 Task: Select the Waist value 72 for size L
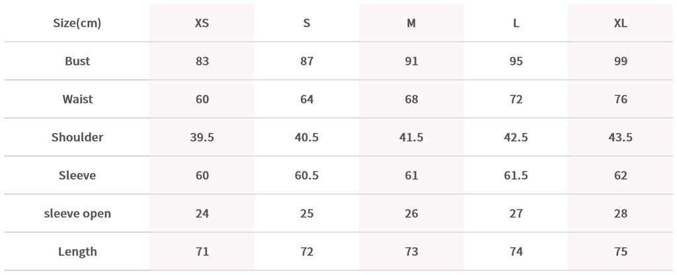tap(516, 100)
